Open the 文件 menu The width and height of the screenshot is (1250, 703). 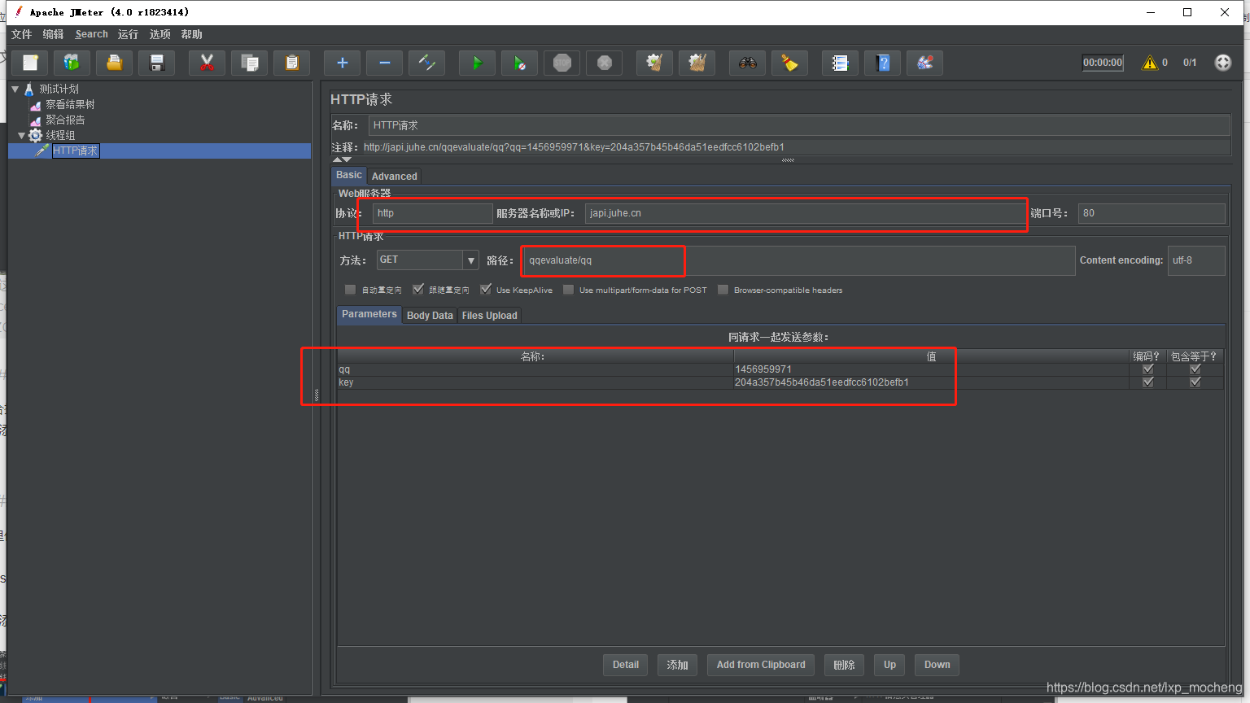coord(22,34)
